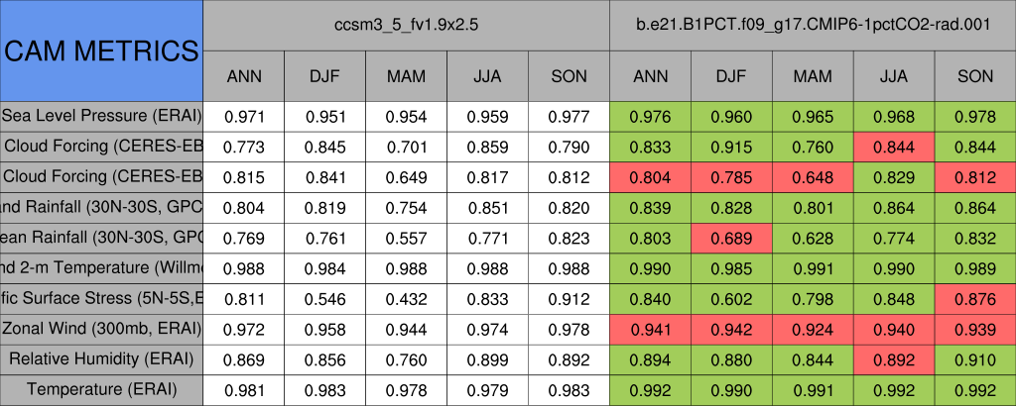The width and height of the screenshot is (1016, 406).
Task: Select the ccsm3_5_fv1.9x2.5 case header
Action: (x=406, y=25)
